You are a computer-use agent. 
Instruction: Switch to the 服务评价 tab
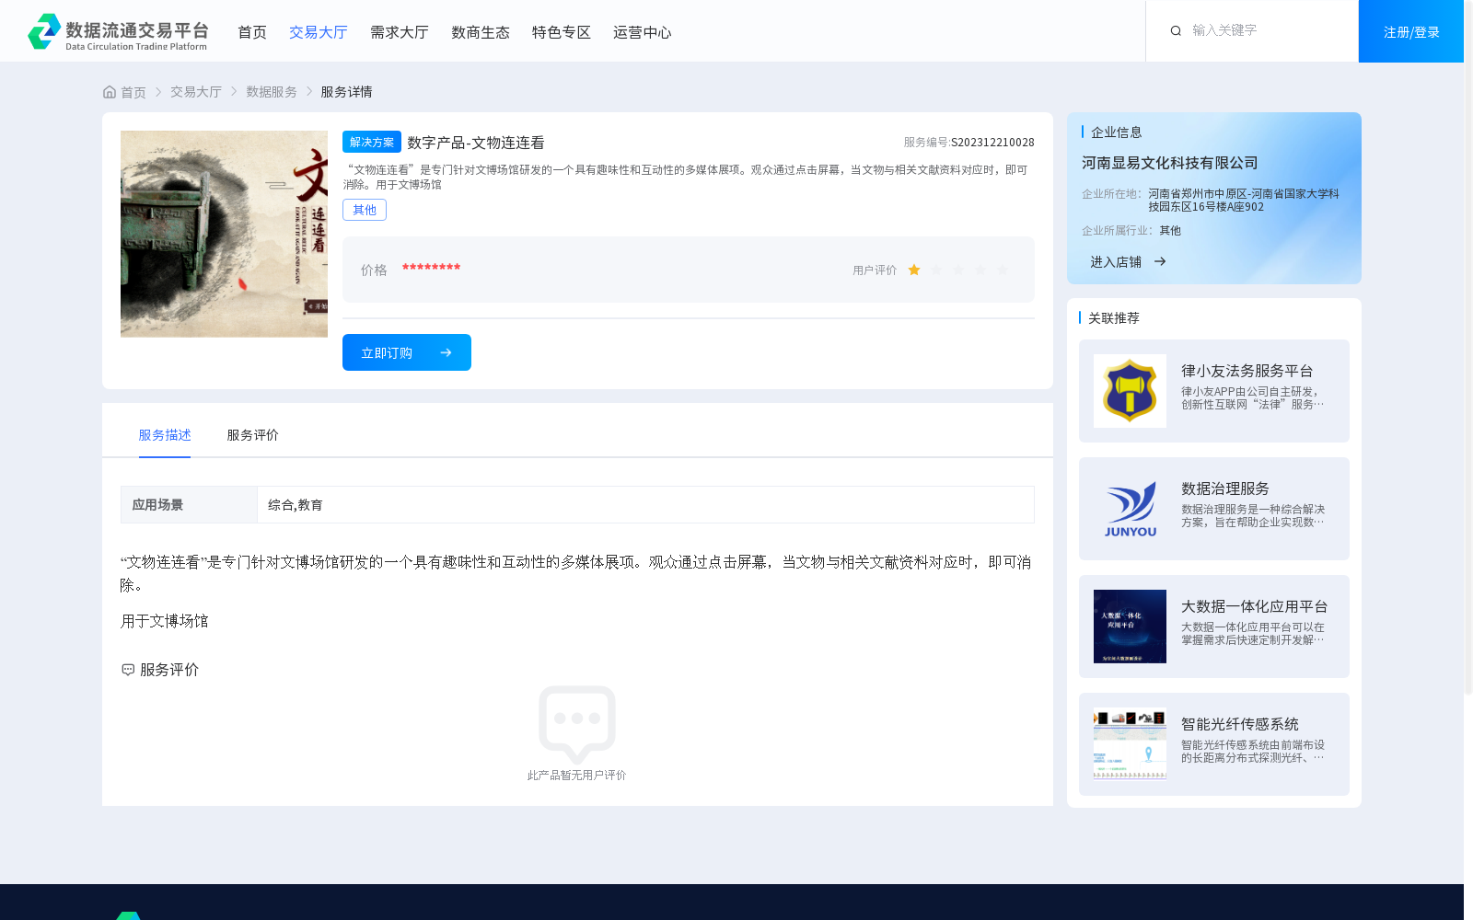[x=253, y=435]
